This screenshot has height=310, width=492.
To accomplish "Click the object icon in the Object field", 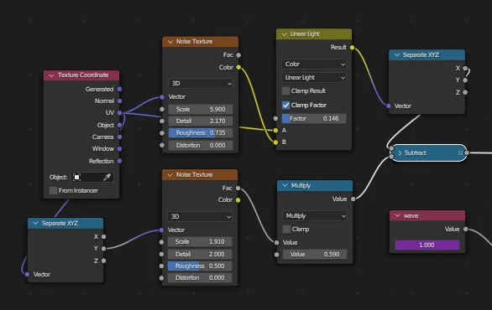I will tap(77, 178).
